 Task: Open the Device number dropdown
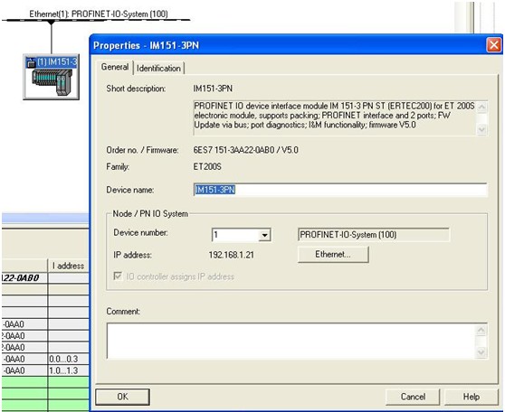click(264, 235)
